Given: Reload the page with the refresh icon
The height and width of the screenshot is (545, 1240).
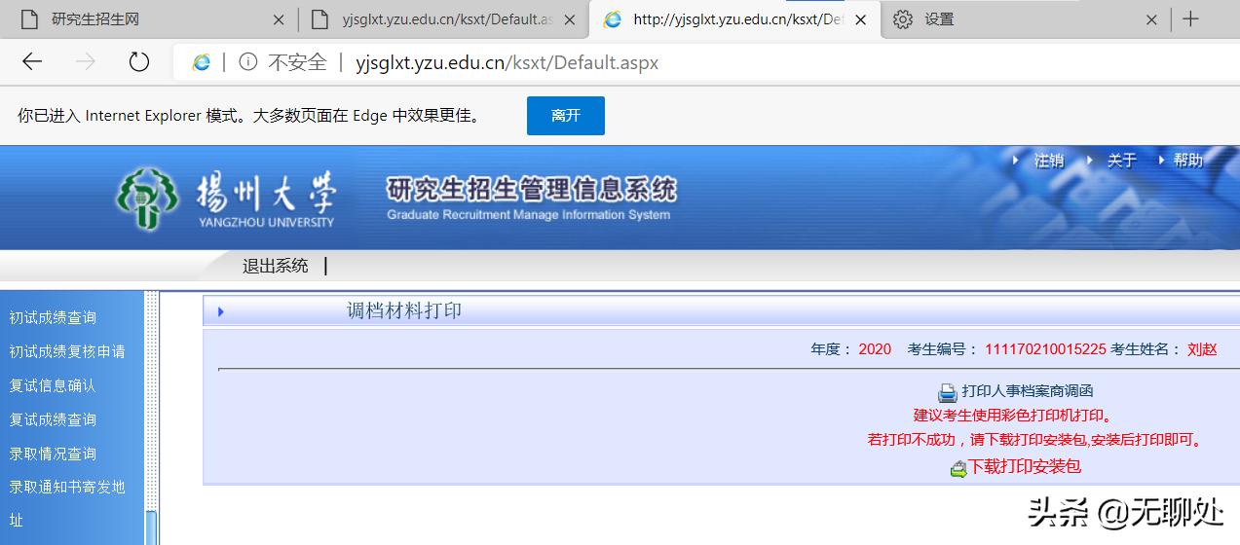Looking at the screenshot, I should 139,62.
